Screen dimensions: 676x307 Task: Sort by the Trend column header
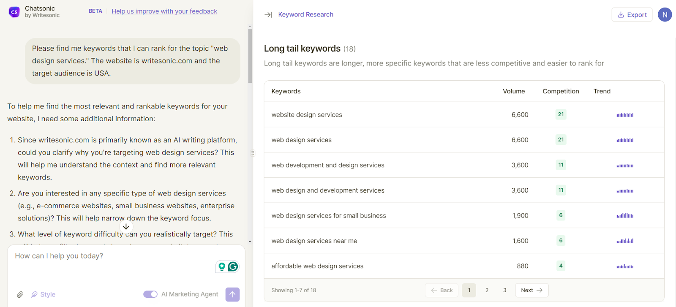(602, 91)
